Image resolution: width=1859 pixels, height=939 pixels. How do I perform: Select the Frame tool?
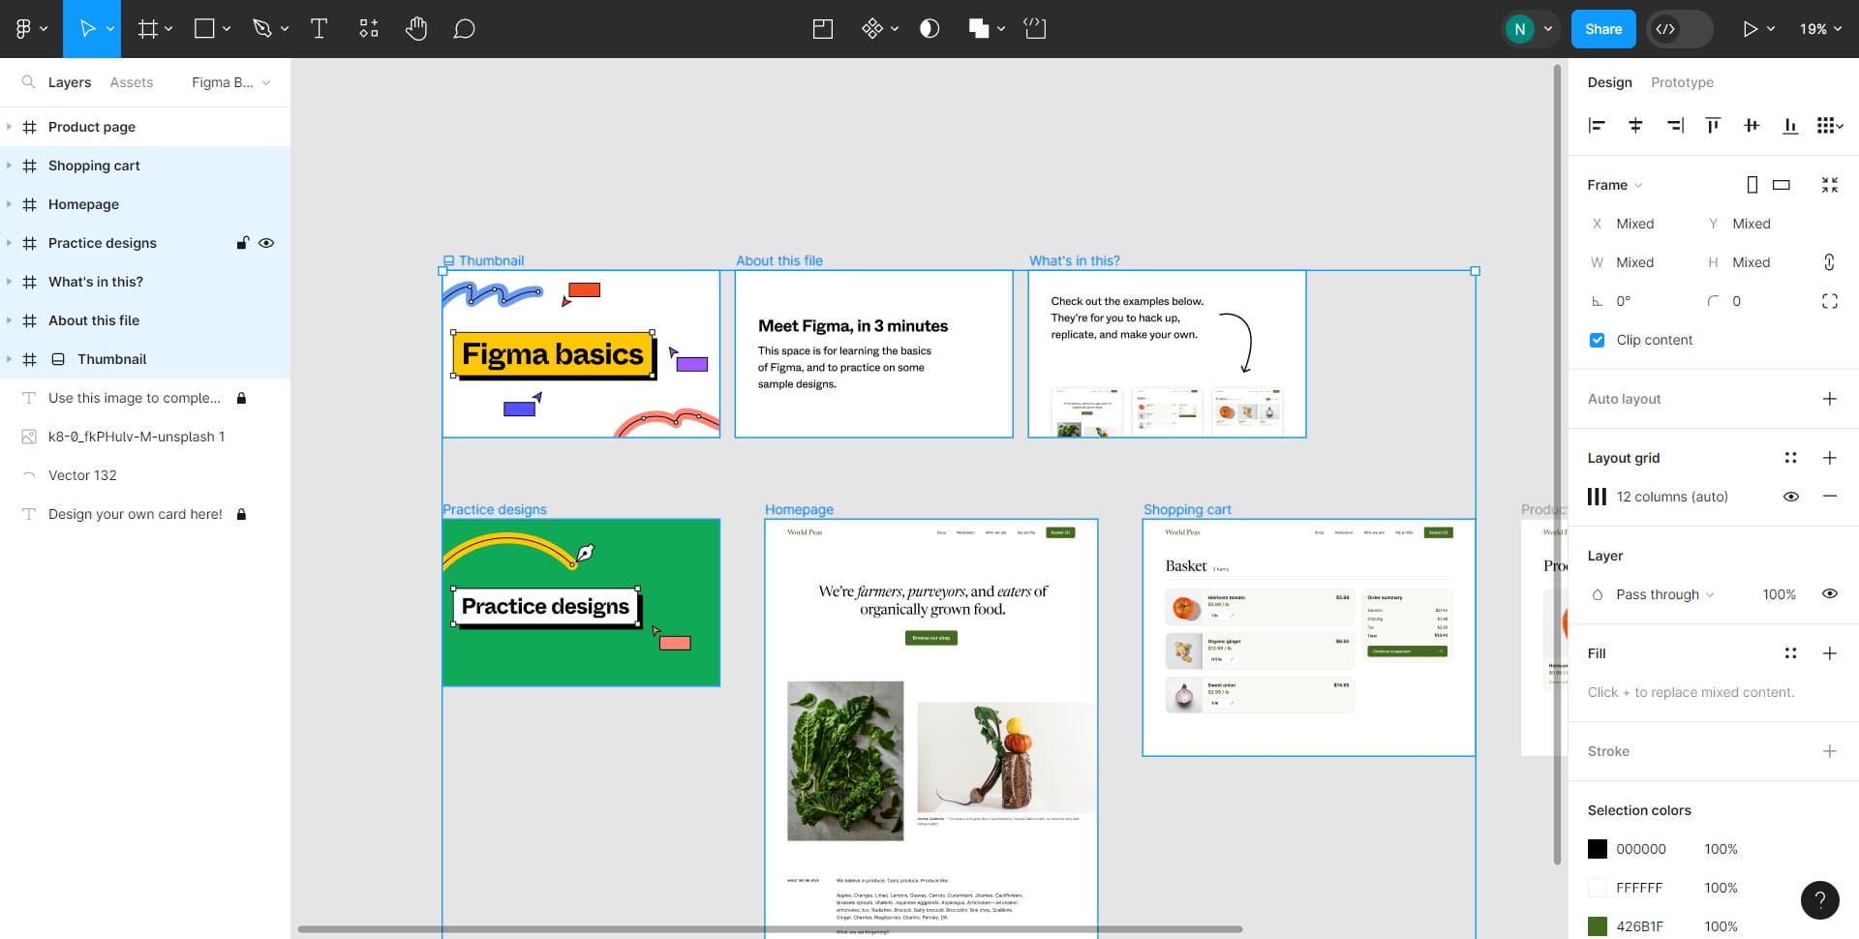click(x=145, y=28)
